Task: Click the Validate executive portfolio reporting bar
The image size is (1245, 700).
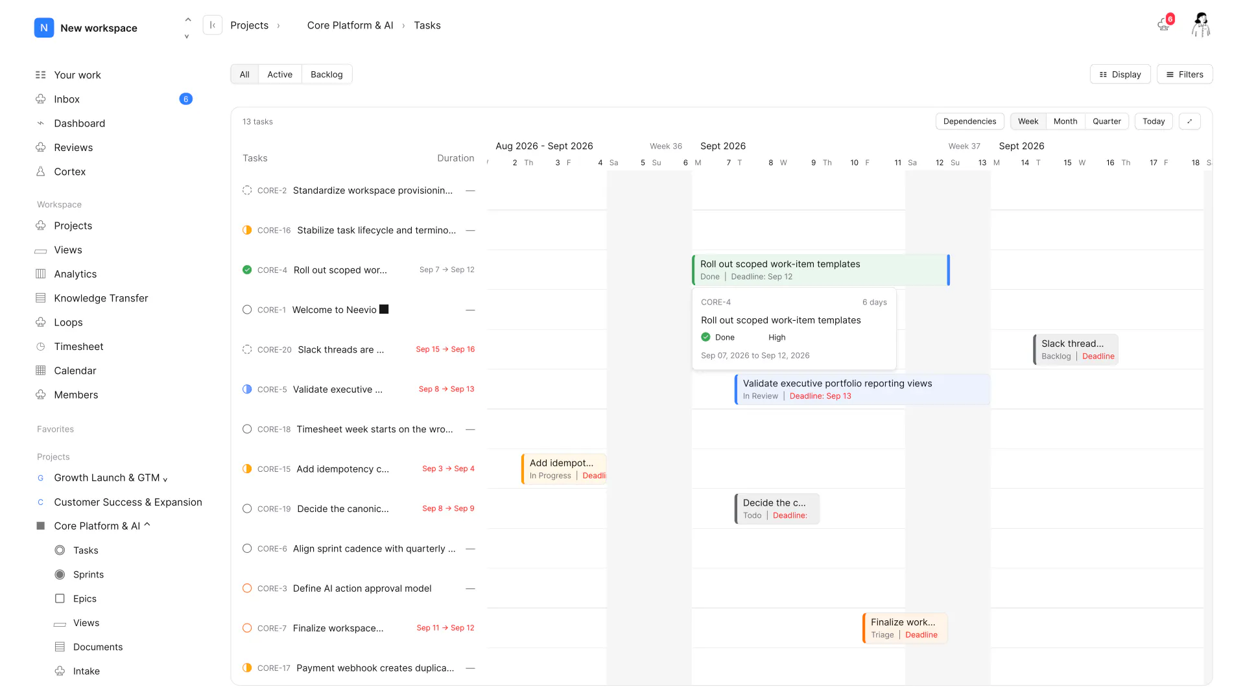Action: pyautogui.click(x=862, y=390)
